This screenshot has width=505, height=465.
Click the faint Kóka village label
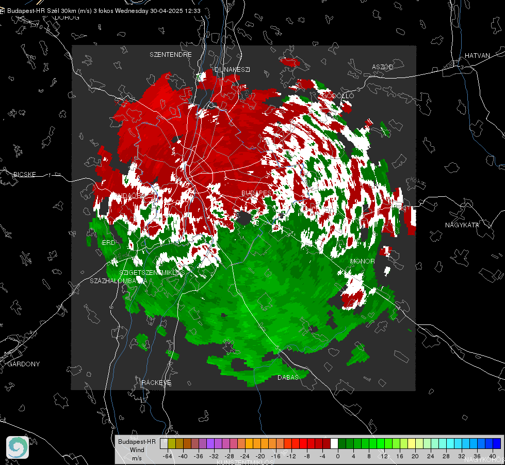point(417,181)
